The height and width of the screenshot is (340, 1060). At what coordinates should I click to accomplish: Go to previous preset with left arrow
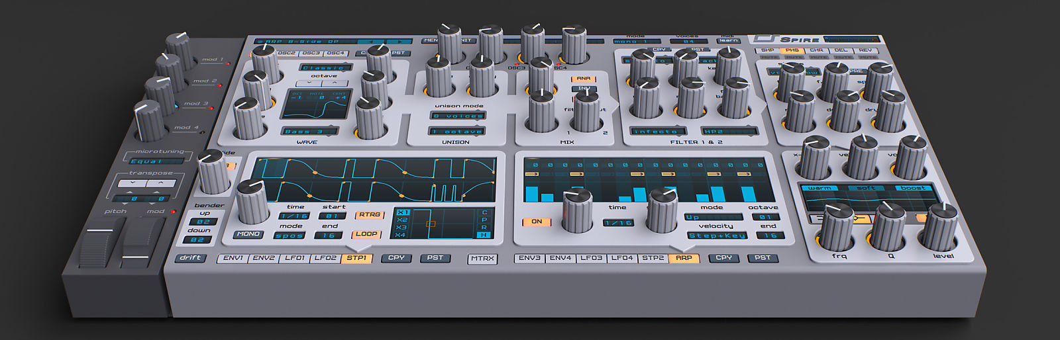tap(372, 41)
